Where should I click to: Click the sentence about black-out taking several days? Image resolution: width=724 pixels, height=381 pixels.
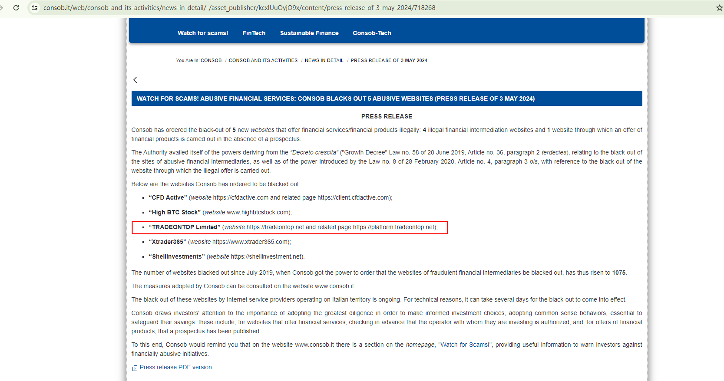point(515,299)
